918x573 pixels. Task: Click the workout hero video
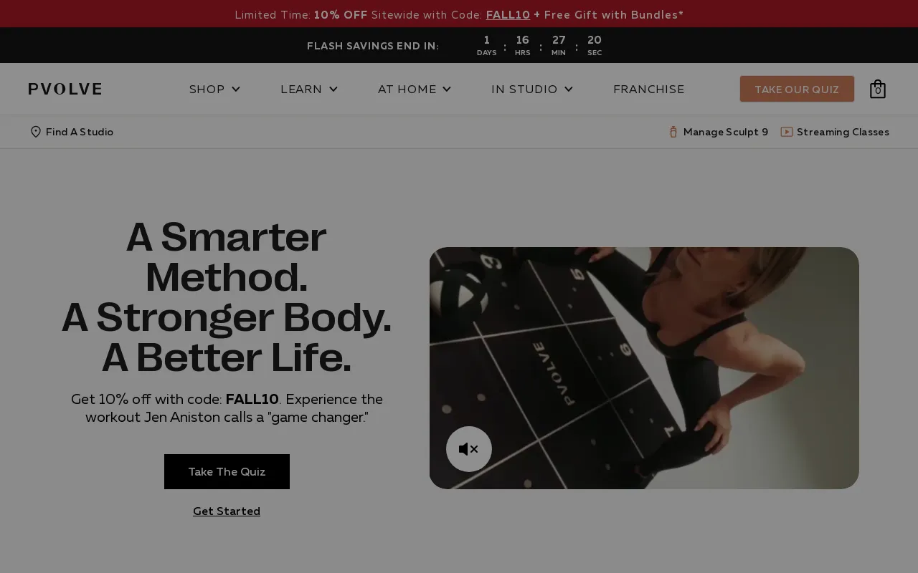[x=644, y=368]
